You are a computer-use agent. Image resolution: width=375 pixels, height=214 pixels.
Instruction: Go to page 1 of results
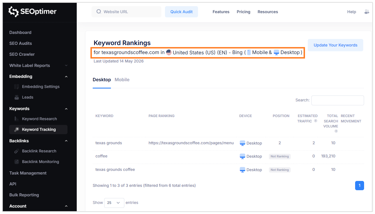[360, 185]
